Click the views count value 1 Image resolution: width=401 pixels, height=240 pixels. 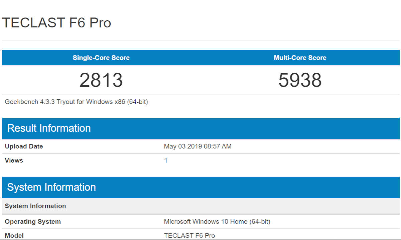point(166,160)
